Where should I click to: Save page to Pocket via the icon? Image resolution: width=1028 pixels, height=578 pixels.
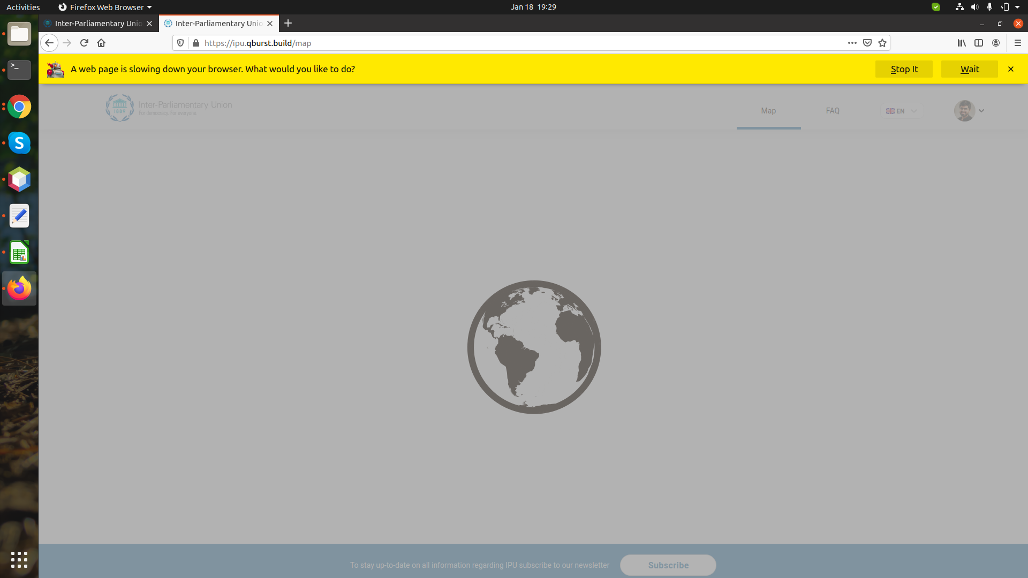tap(867, 43)
